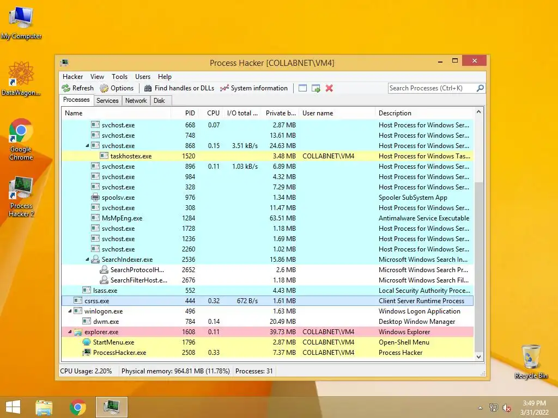
Task: Click the search magnifier icon
Action: 480,88
